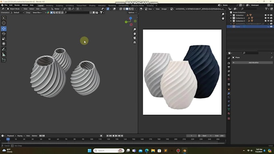Switch to the UV Editing workspace tab
This screenshot has width=274, height=154.
70,6
